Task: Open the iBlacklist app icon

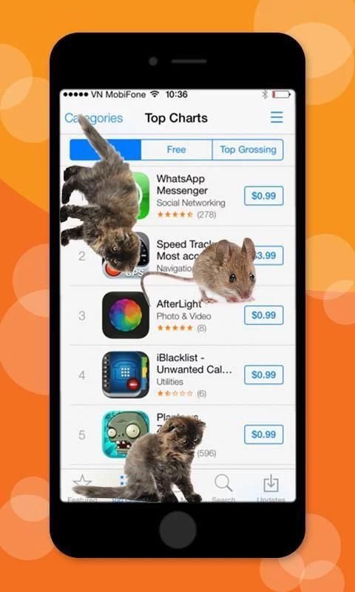Action: click(125, 374)
